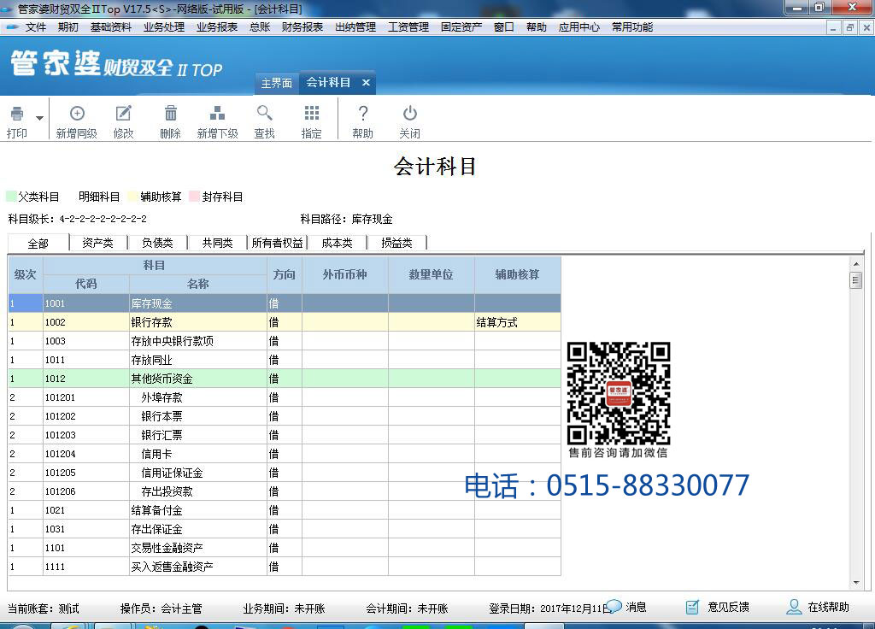This screenshot has width=875, height=629.
Task: Open the 业务处理 menu
Action: click(x=164, y=26)
